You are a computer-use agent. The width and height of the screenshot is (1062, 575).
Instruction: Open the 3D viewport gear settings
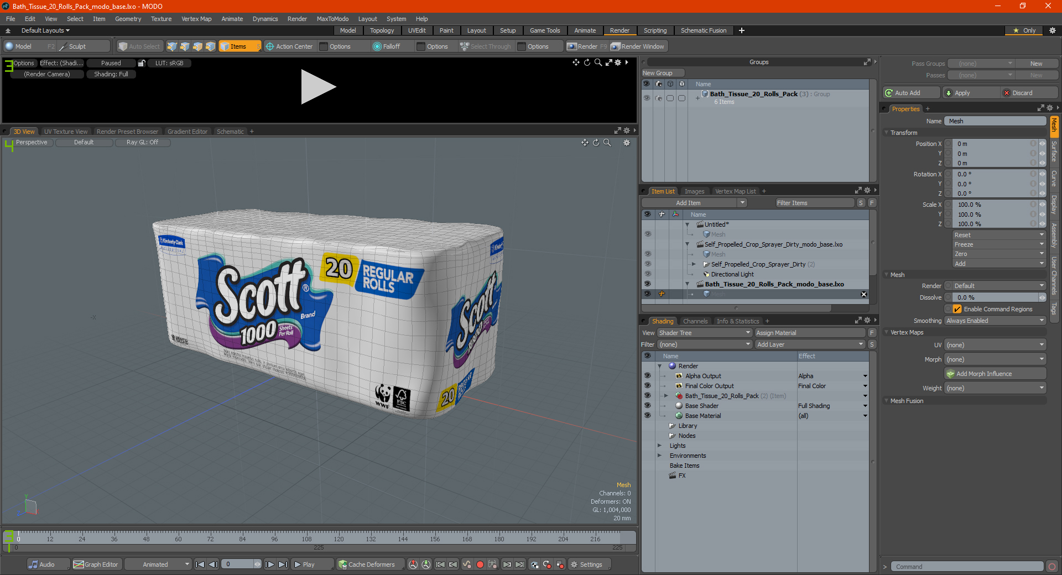pyautogui.click(x=627, y=143)
